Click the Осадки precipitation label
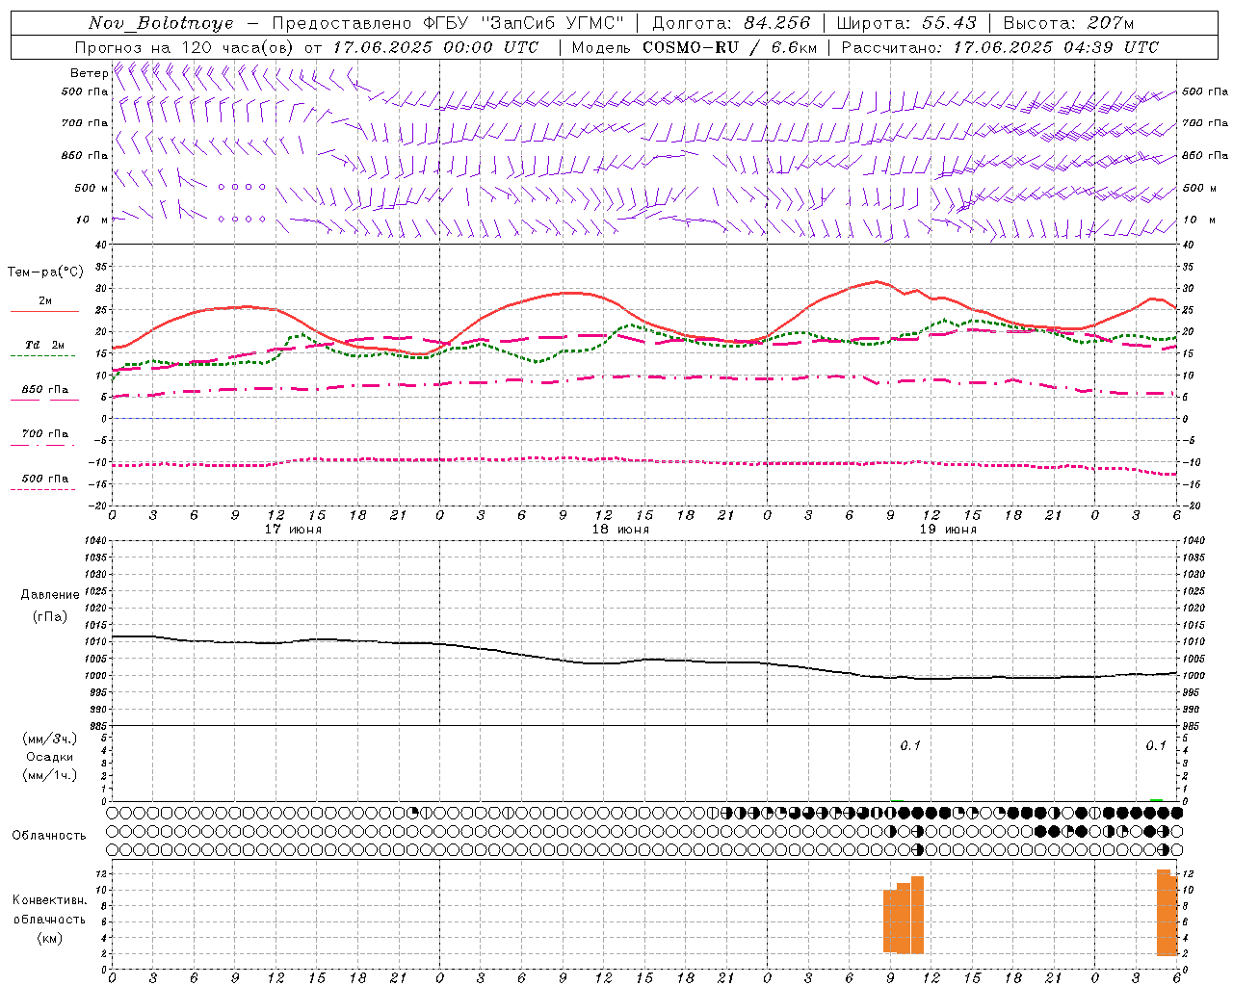This screenshot has height=986, width=1233. click(49, 757)
